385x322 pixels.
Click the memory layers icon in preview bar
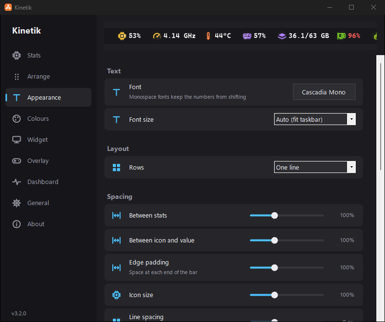click(x=282, y=36)
